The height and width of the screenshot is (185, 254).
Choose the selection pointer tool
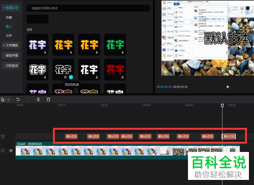(3, 100)
